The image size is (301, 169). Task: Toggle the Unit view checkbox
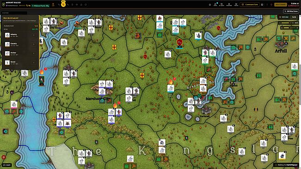tap(284, 17)
